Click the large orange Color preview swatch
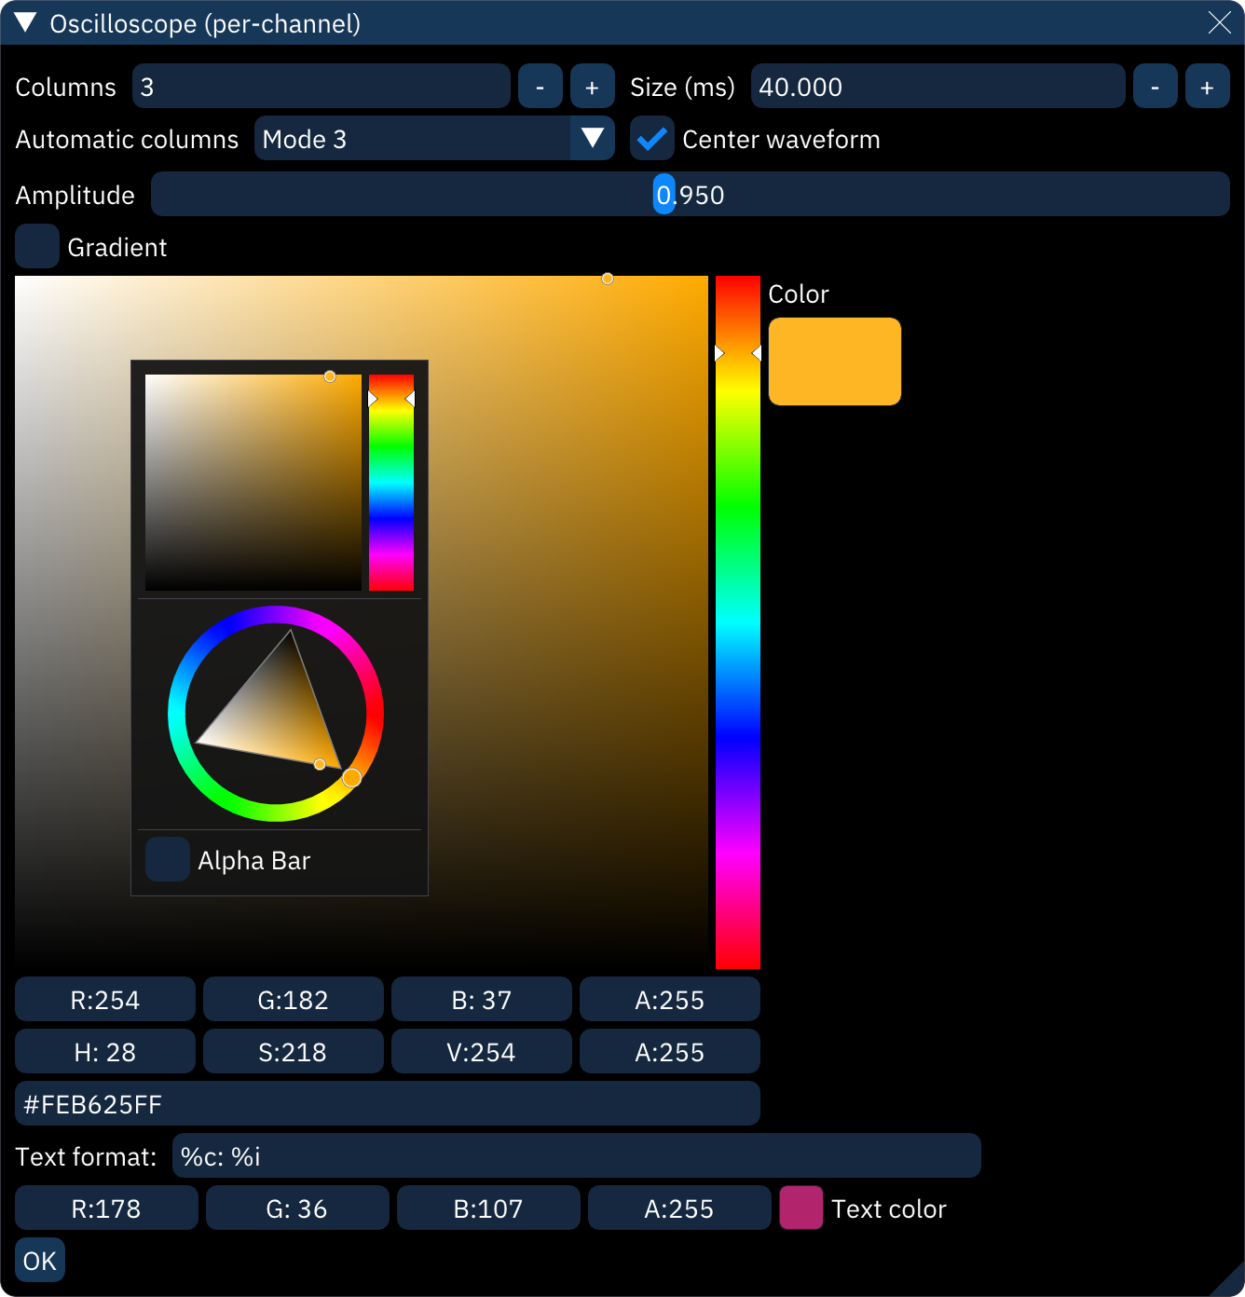The height and width of the screenshot is (1297, 1245). pos(834,362)
